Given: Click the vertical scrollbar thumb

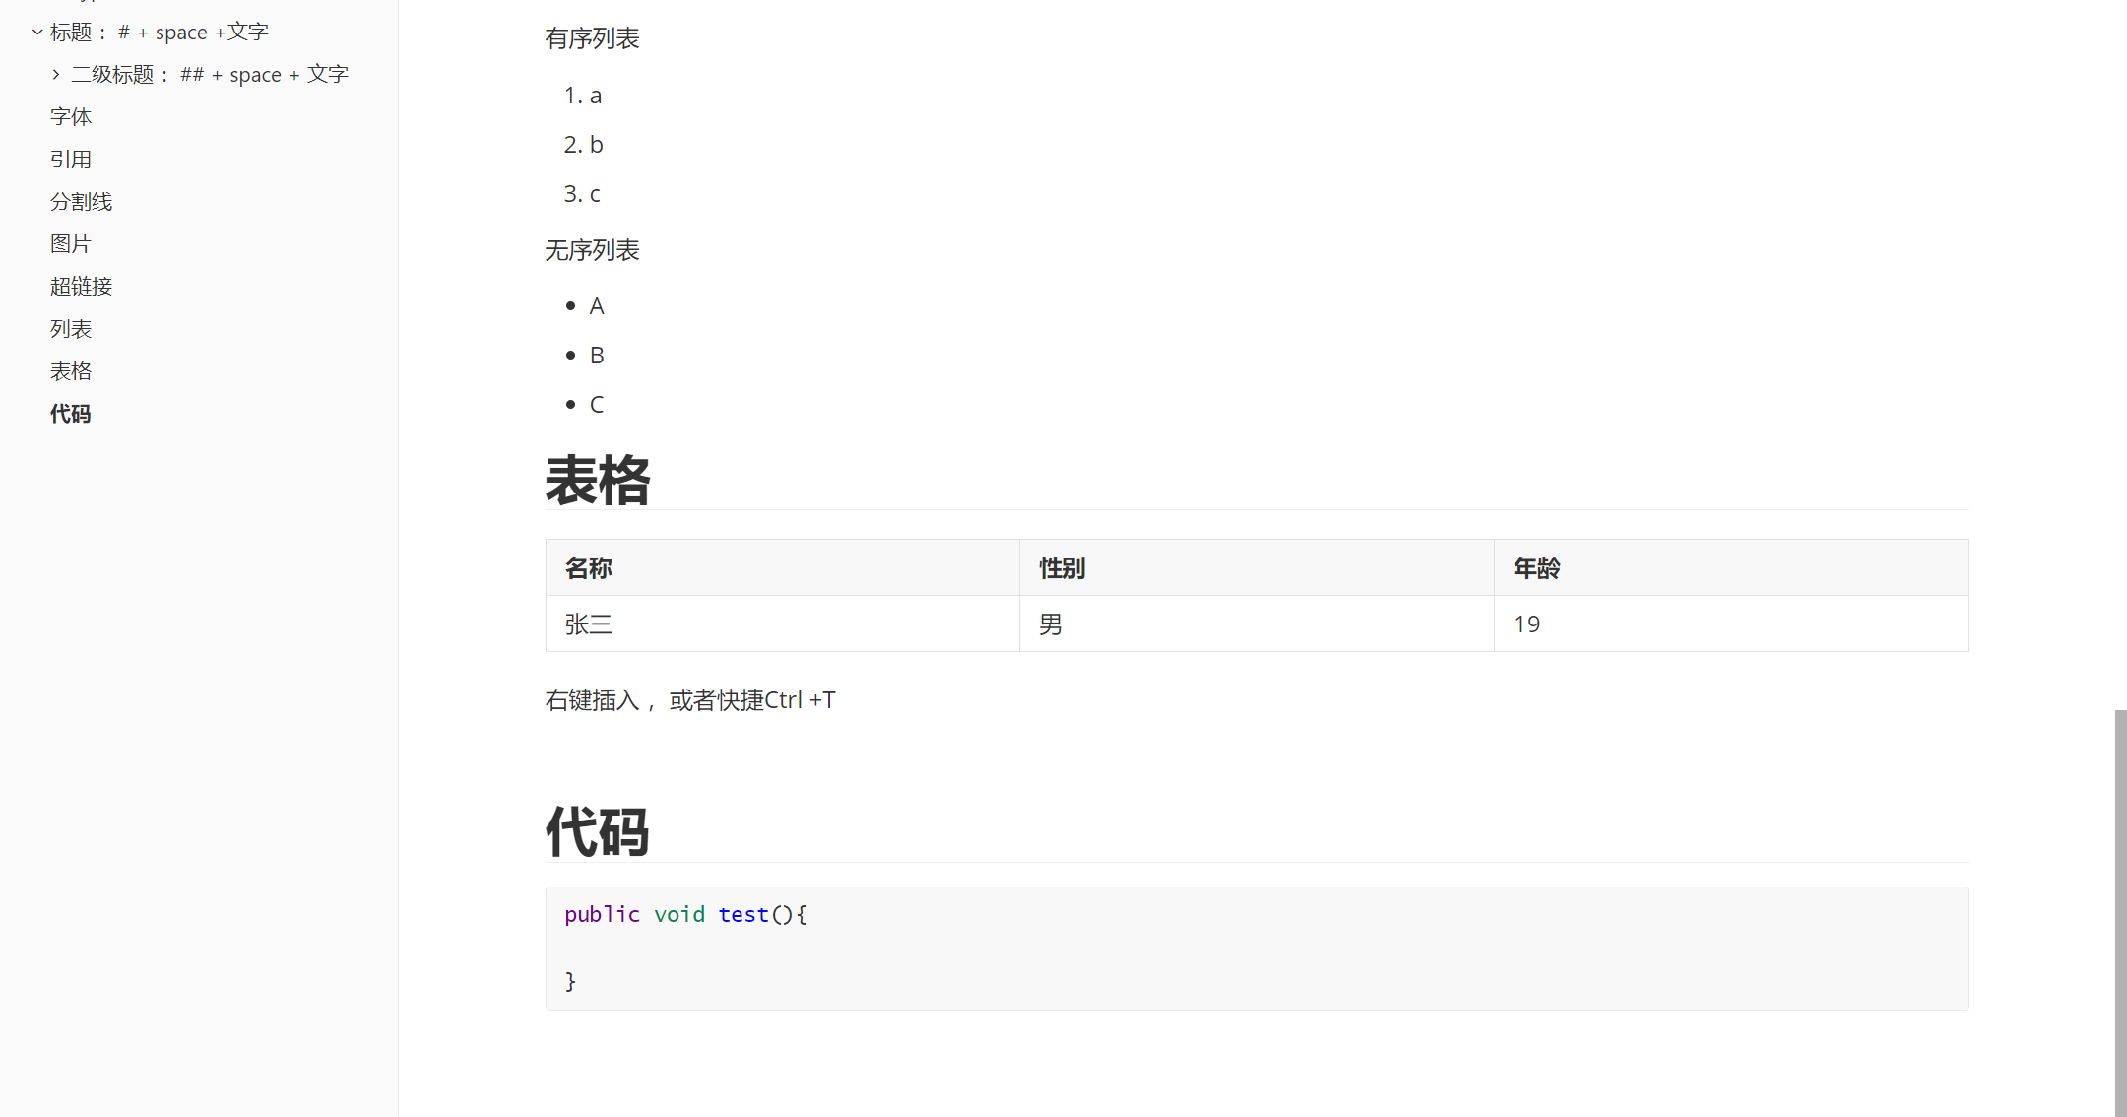Looking at the screenshot, I should tap(2120, 911).
